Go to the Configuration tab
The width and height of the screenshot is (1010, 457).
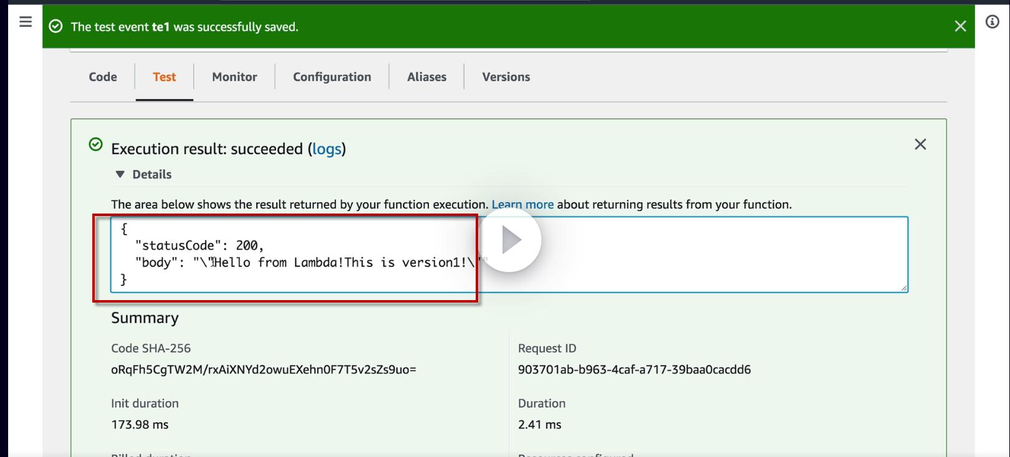pos(332,77)
